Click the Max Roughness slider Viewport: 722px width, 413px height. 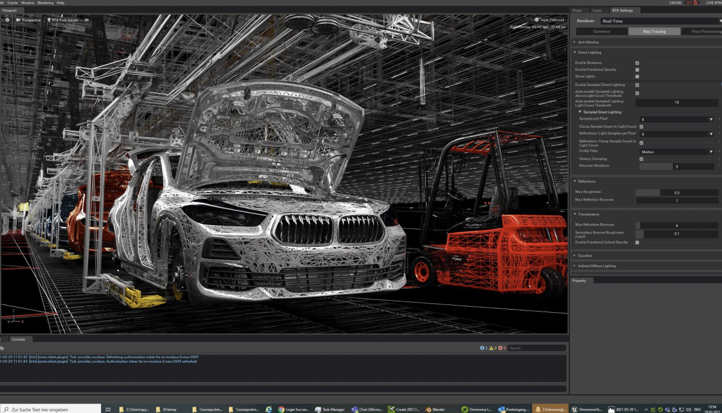[x=677, y=192]
